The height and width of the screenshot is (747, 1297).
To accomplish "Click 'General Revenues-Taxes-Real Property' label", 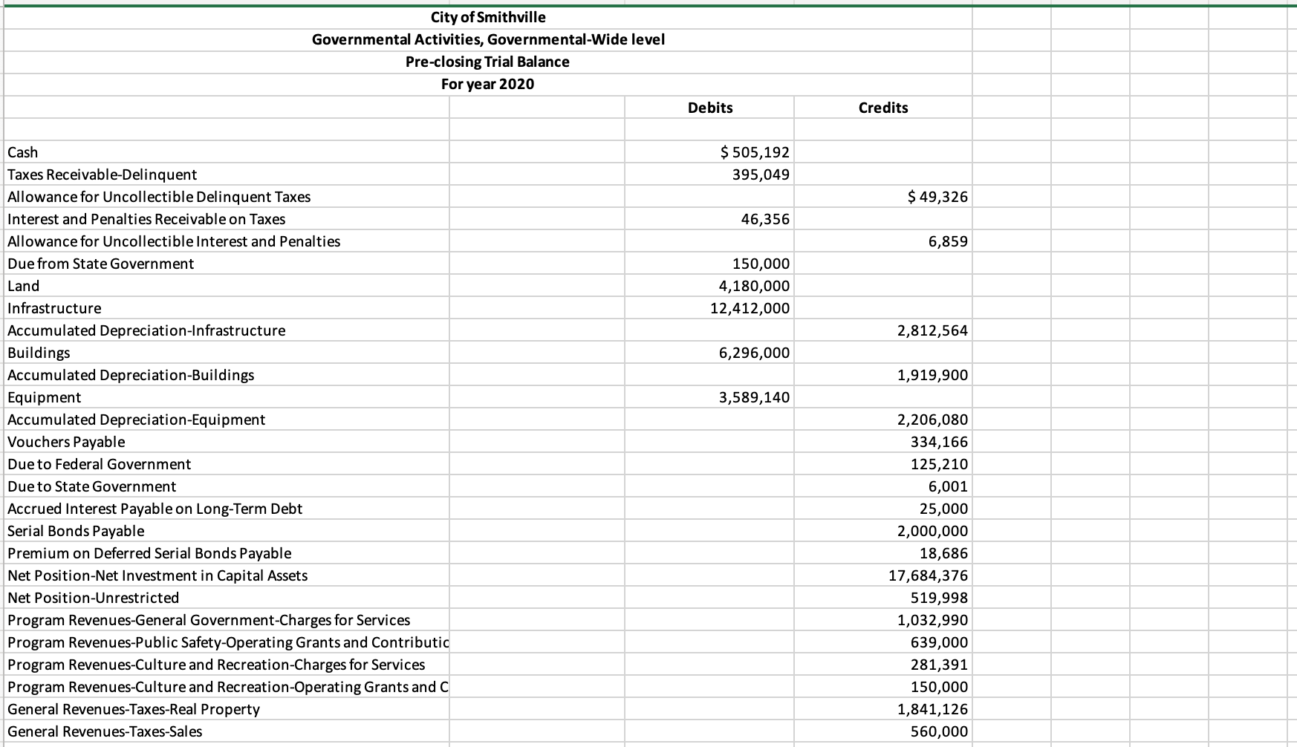I will (134, 709).
